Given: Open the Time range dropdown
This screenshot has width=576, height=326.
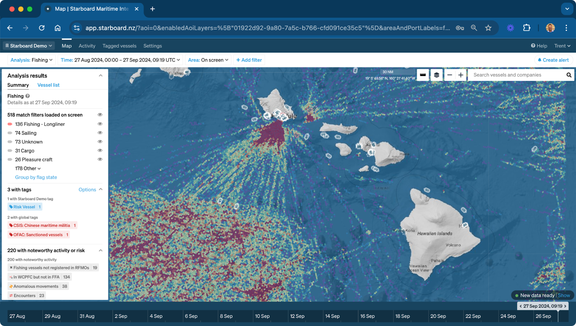Looking at the screenshot, I should [120, 60].
